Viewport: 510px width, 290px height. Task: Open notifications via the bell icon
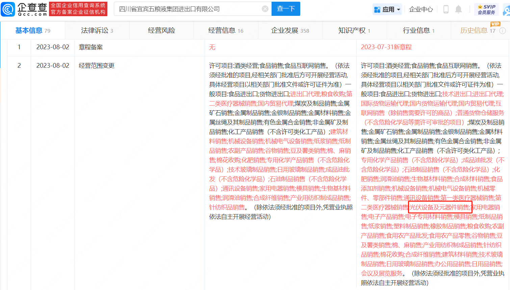(458, 9)
